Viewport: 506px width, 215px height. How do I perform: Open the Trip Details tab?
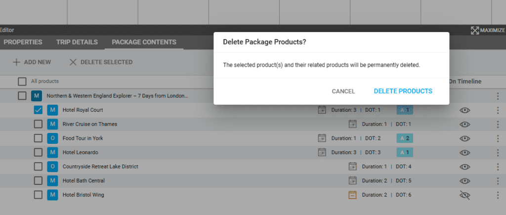[77, 43]
